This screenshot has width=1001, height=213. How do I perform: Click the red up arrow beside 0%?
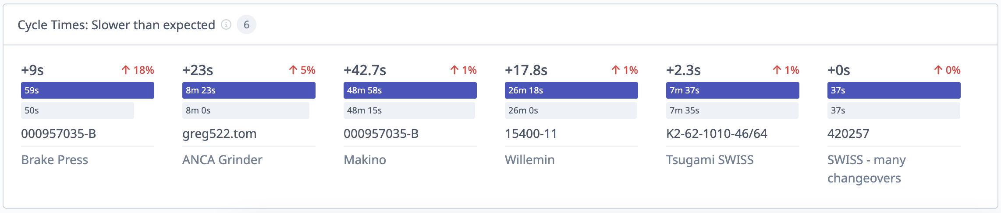938,70
